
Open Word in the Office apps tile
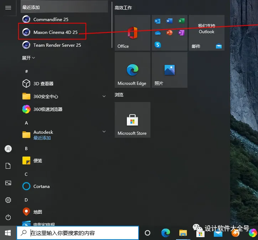tap(169, 21)
